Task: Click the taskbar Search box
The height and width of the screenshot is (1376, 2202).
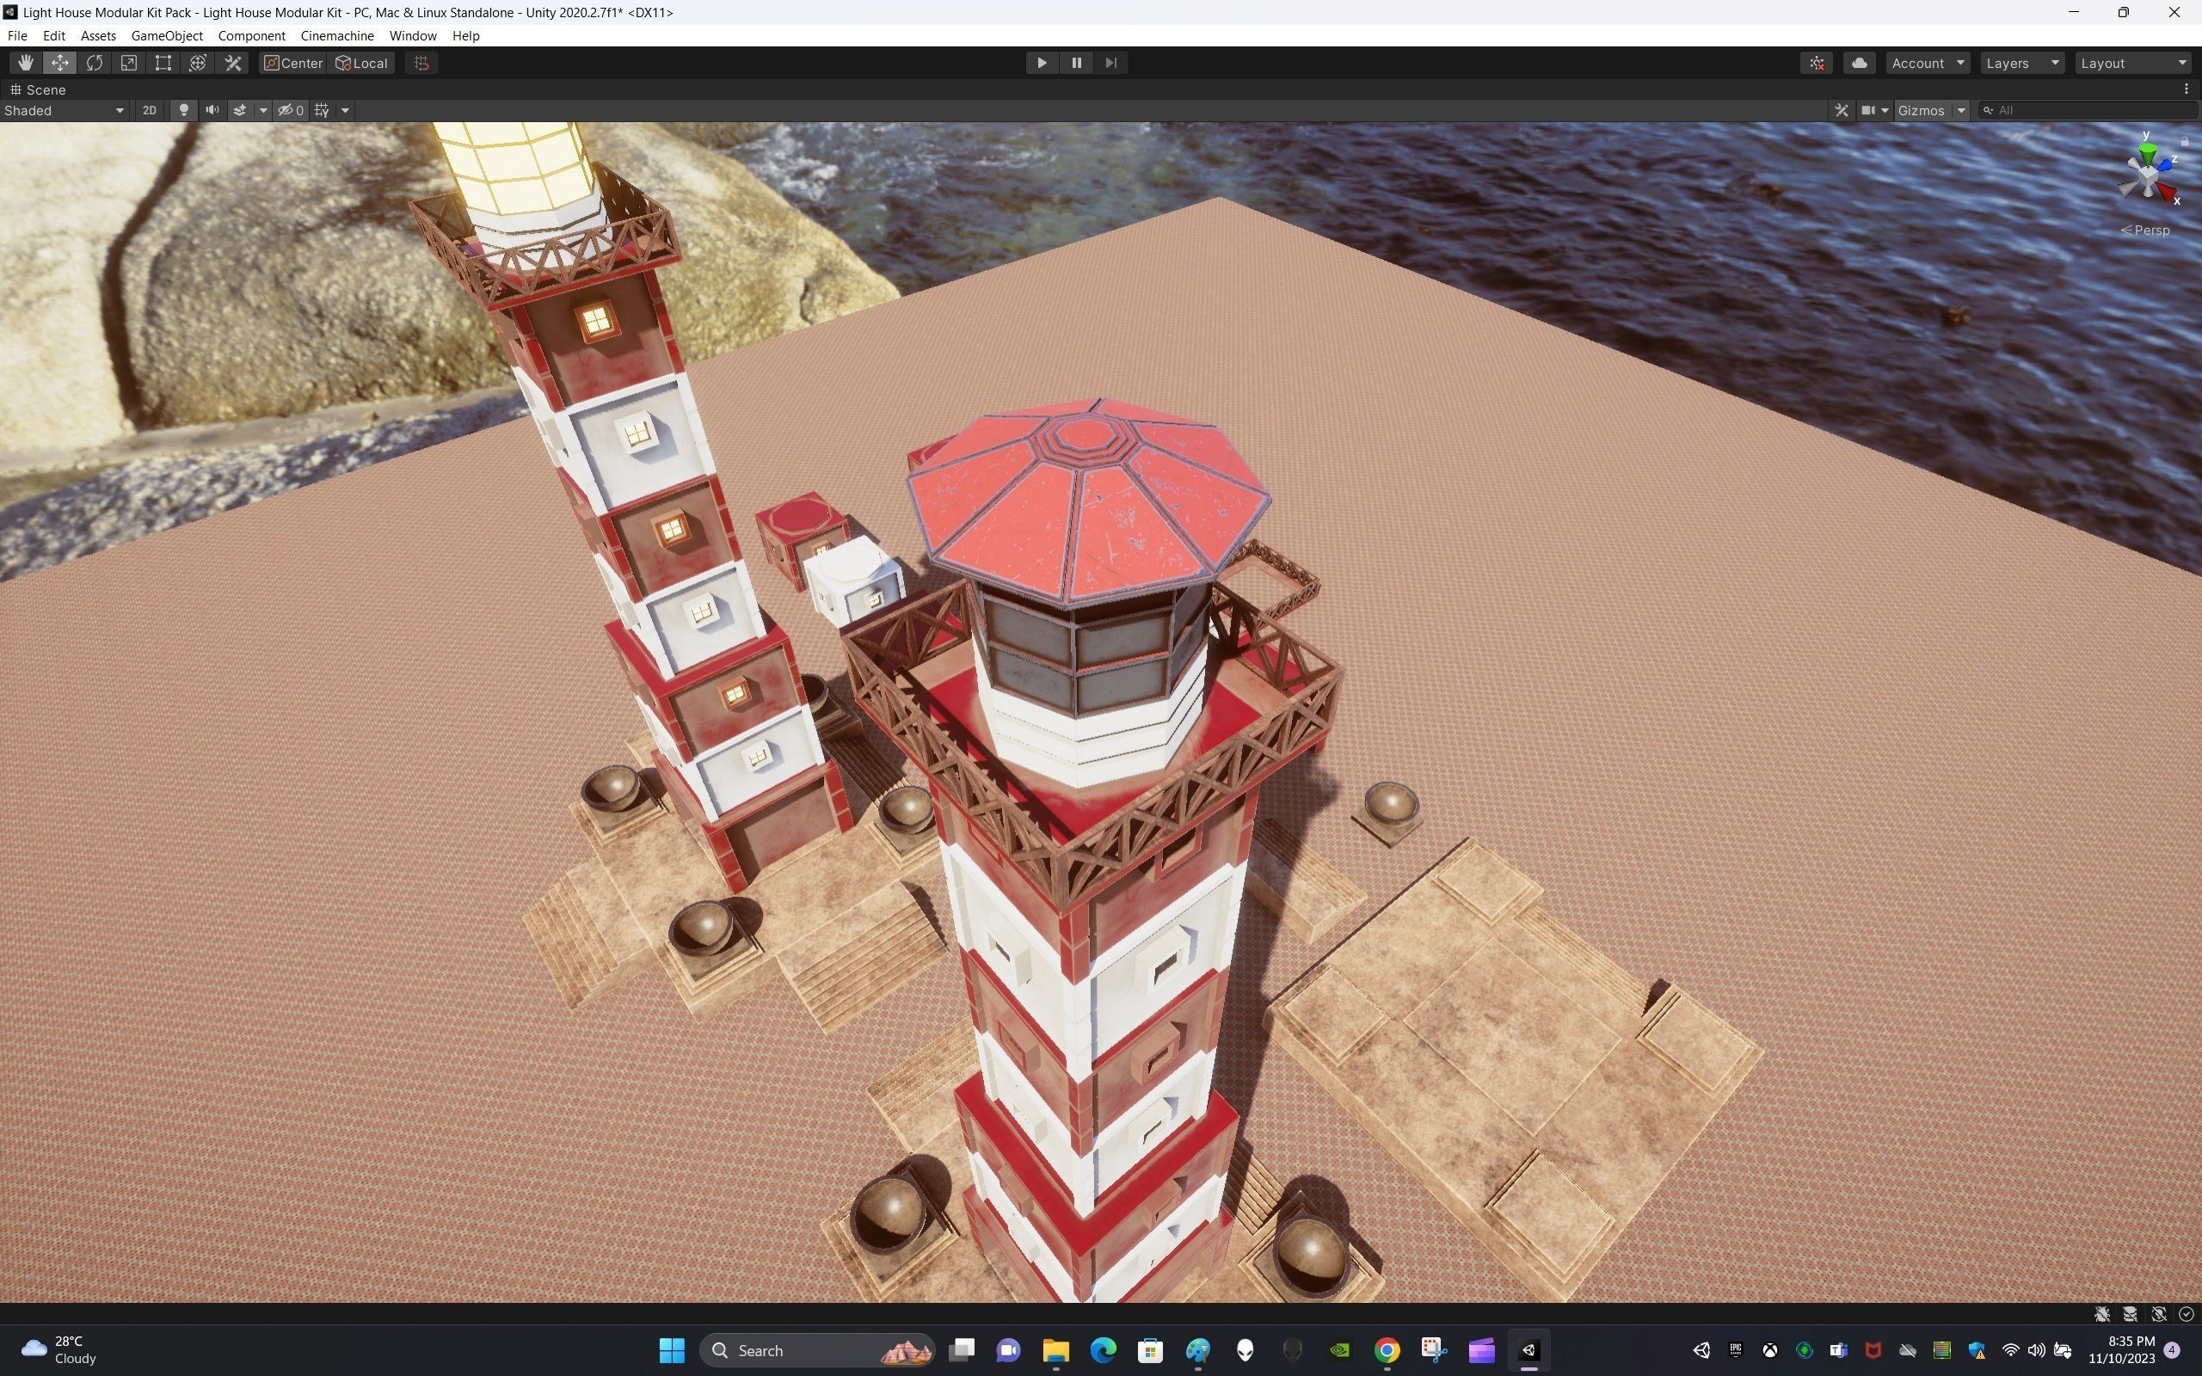Action: point(818,1350)
